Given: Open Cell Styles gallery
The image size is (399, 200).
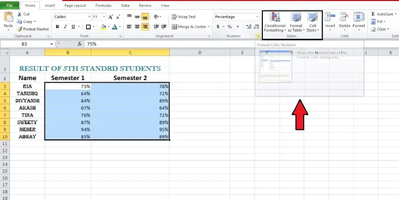Looking at the screenshot, I should [x=313, y=22].
